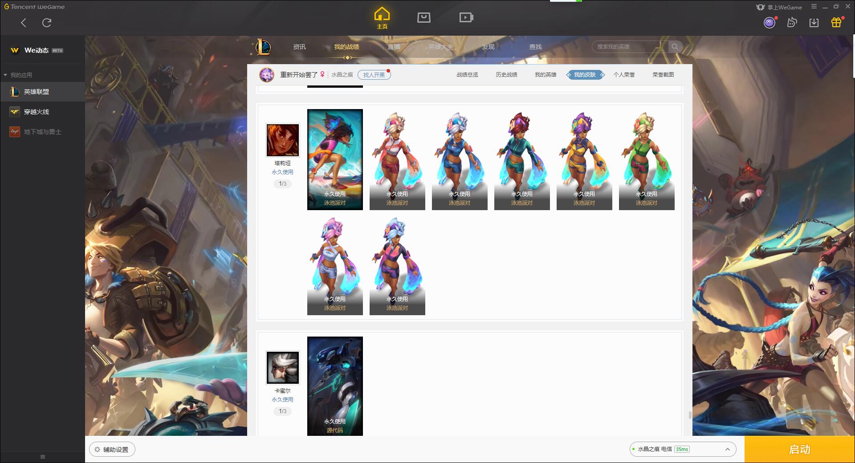This screenshot has width=855, height=463.
Task: Click the 卡蜜尔 1/3 skin count badge
Action: click(x=283, y=411)
